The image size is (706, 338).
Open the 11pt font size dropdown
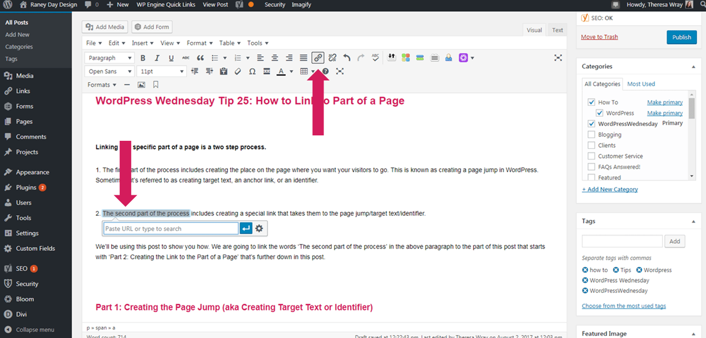tap(162, 71)
